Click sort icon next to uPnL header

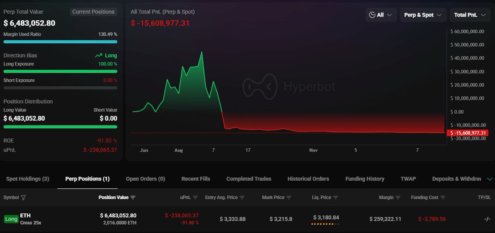[x=196, y=198]
